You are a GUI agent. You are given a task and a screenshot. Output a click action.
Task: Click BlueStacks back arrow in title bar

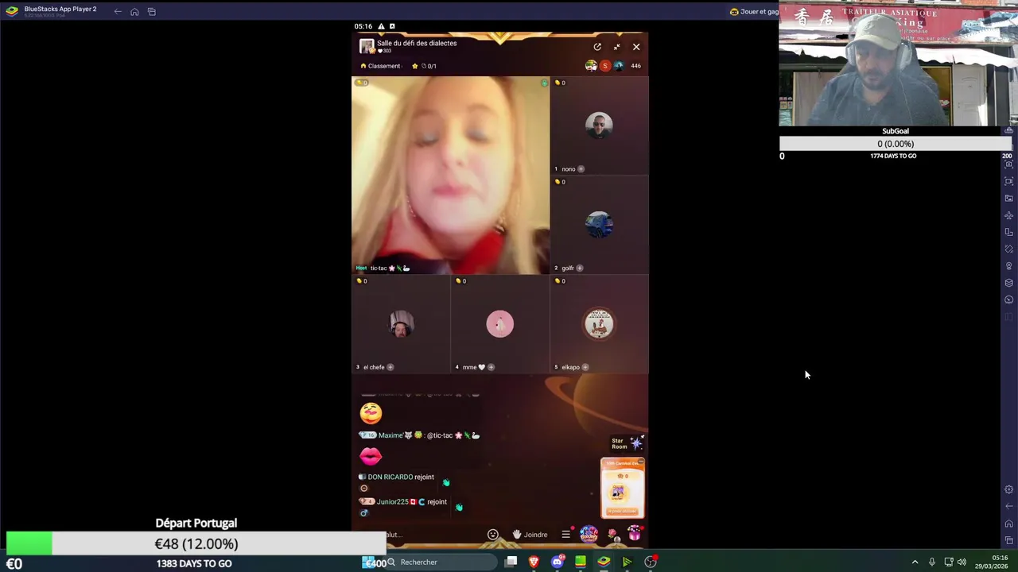(118, 11)
